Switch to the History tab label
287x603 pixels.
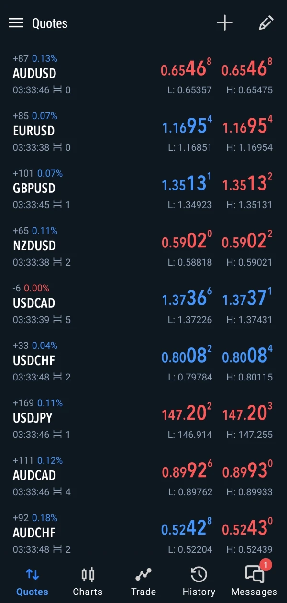(x=199, y=592)
